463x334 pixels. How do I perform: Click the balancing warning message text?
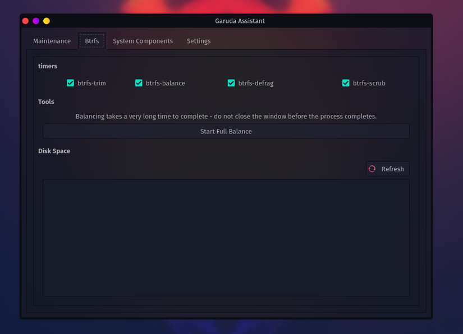tap(226, 117)
